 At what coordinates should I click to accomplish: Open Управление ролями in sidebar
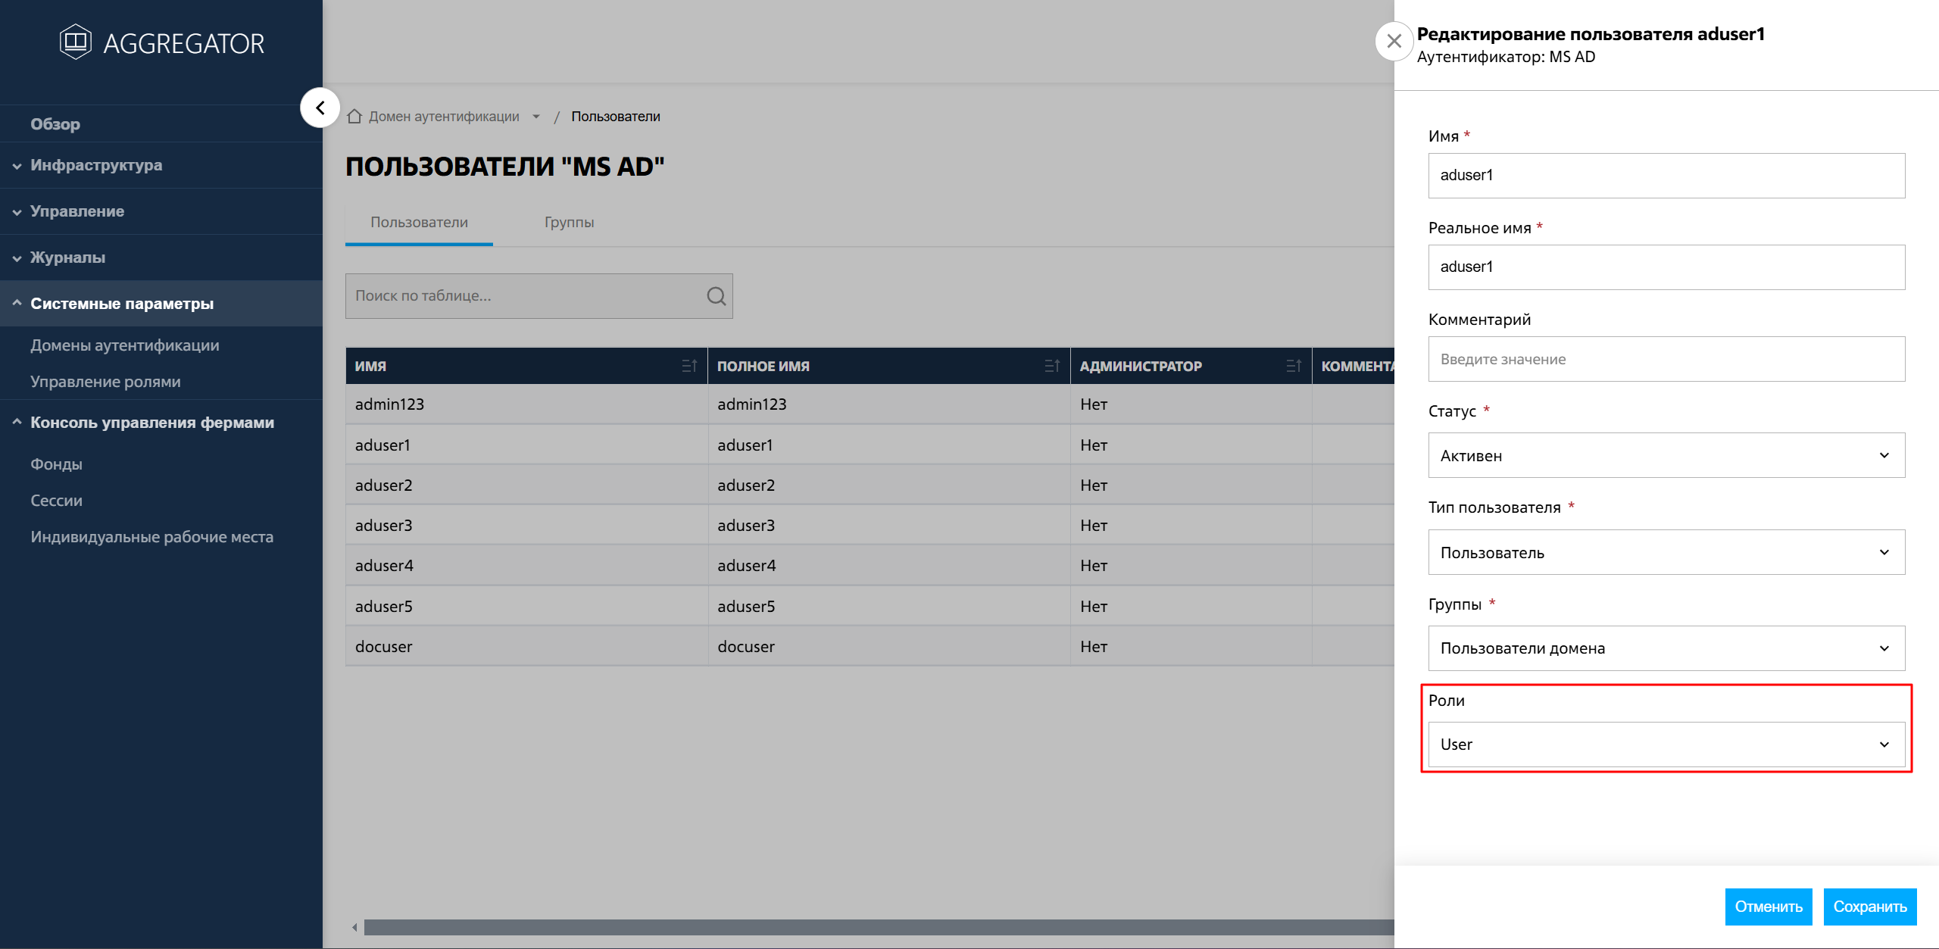pos(105,382)
